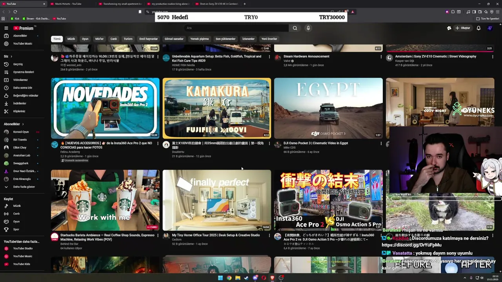Select the Oyun filter chip
502x282 pixels.
coord(85,39)
